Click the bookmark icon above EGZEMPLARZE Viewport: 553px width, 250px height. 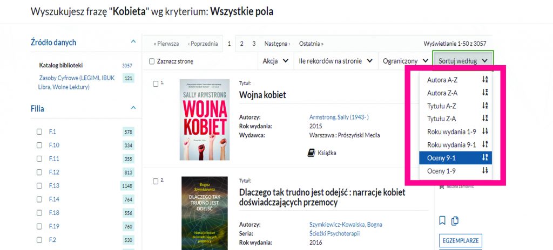click(442, 220)
